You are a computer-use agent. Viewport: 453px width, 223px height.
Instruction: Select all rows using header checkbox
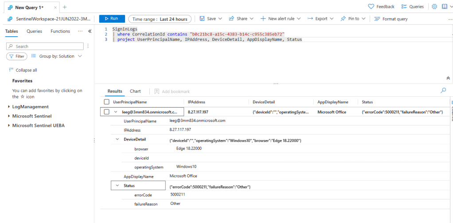(x=106, y=102)
